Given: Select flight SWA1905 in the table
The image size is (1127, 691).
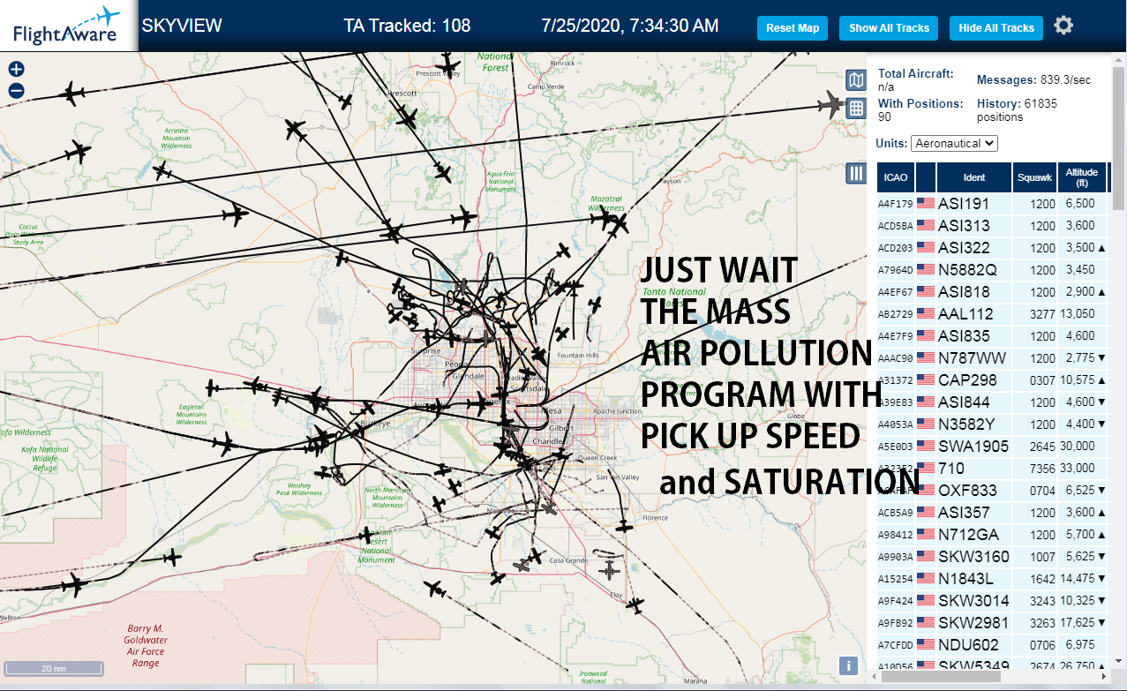Looking at the screenshot, I should [973, 447].
